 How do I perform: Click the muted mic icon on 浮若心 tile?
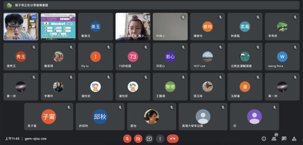coord(183,47)
